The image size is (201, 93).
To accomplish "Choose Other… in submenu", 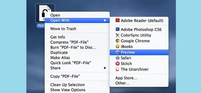I will tap(139, 83).
